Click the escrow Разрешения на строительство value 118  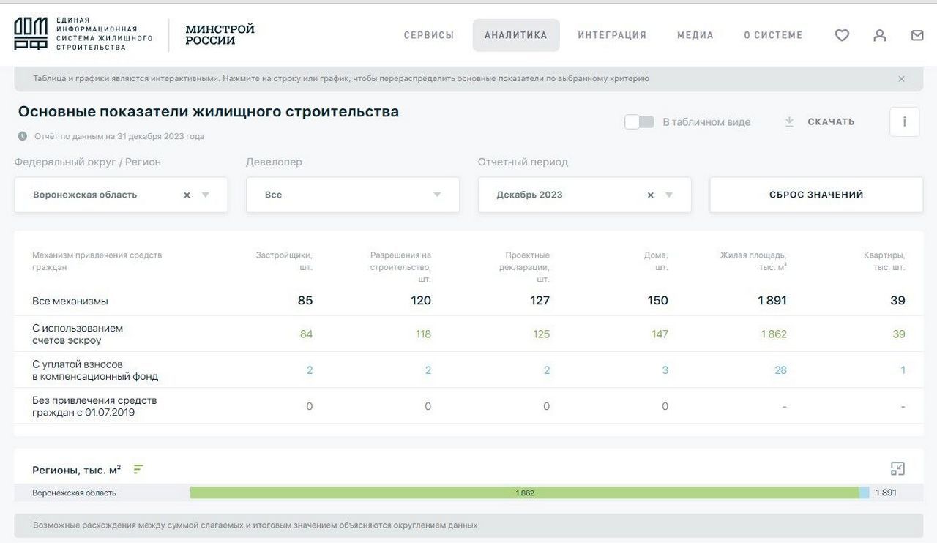(423, 334)
